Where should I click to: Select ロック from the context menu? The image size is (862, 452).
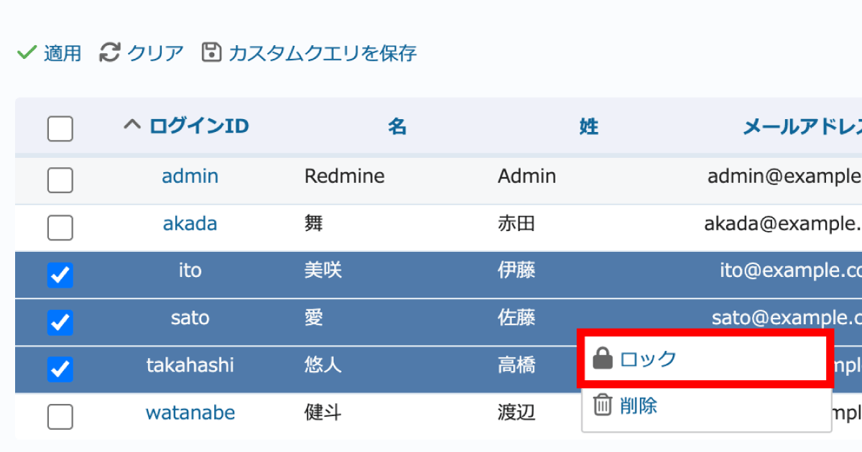coord(646,359)
